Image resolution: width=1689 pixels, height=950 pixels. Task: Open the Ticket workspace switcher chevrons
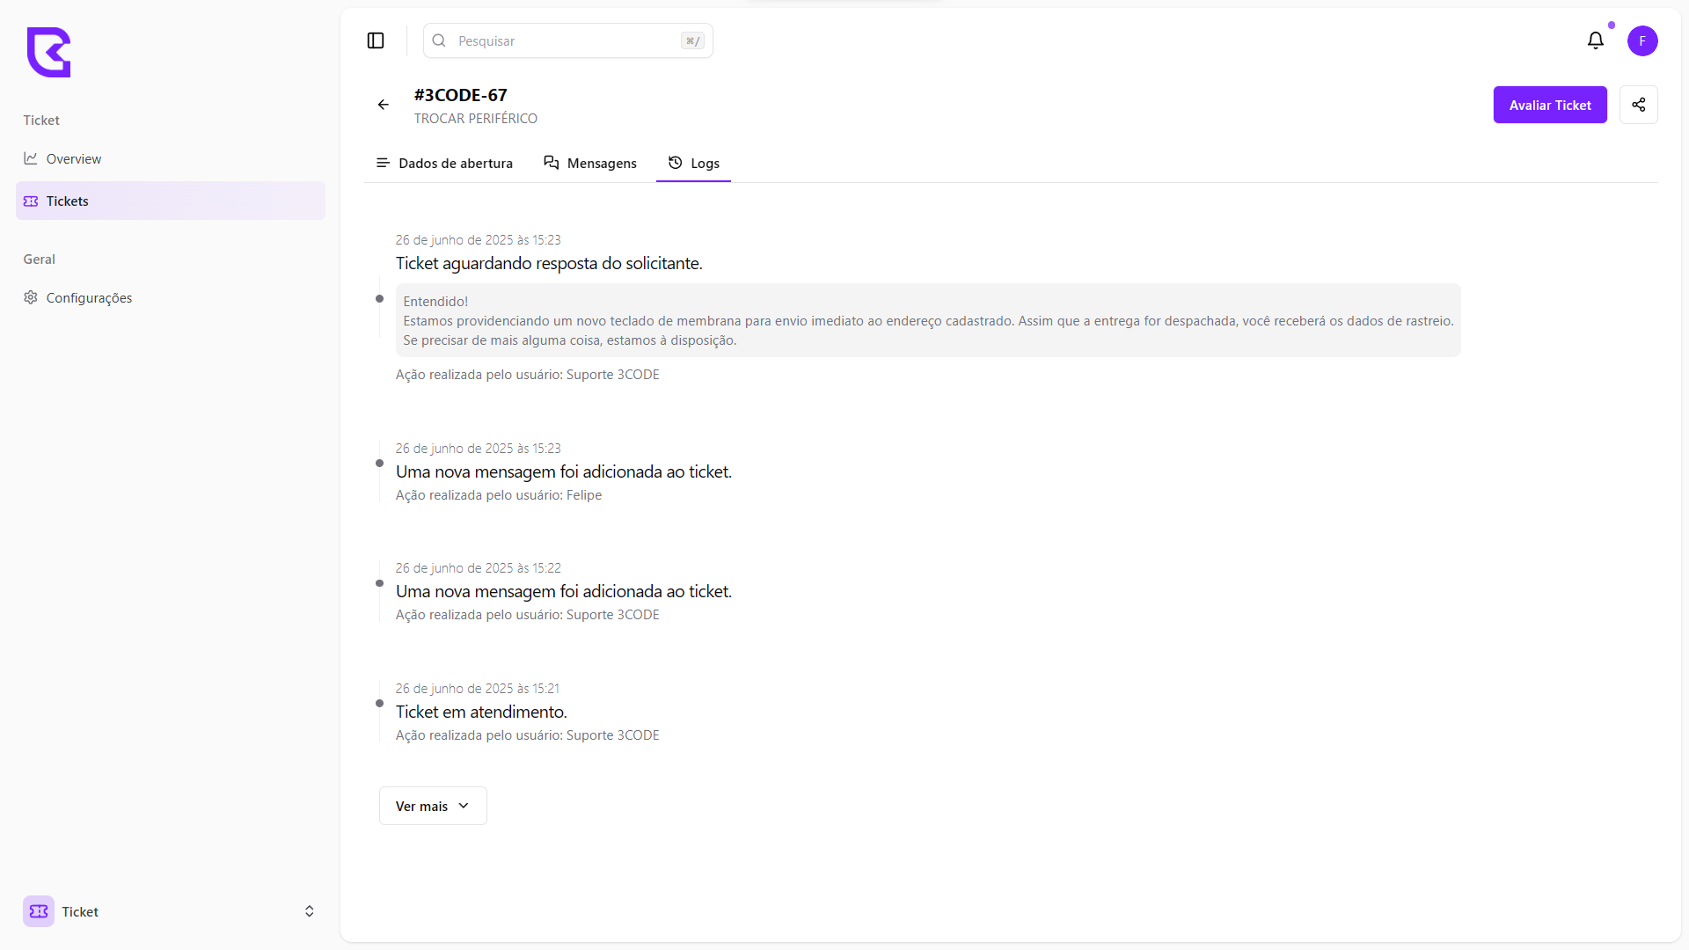309,911
